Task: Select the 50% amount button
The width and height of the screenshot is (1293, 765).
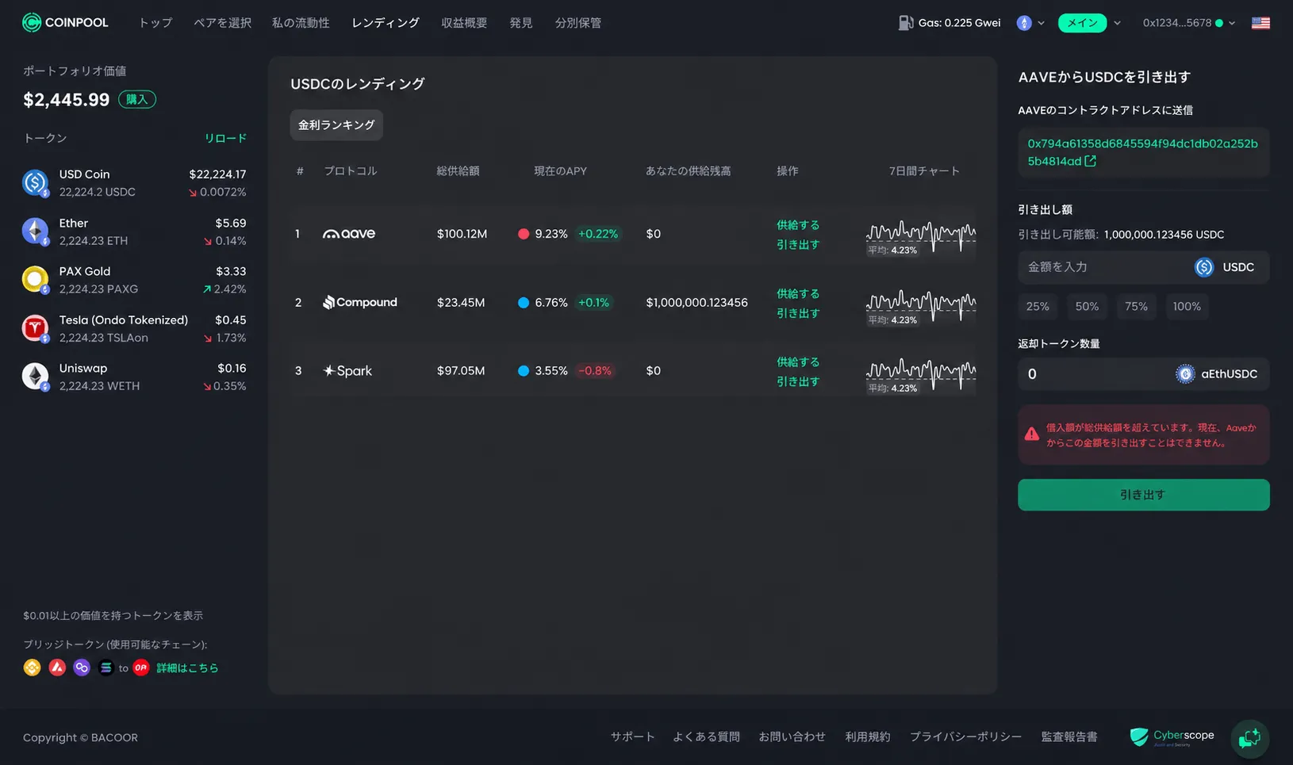Action: point(1087,307)
